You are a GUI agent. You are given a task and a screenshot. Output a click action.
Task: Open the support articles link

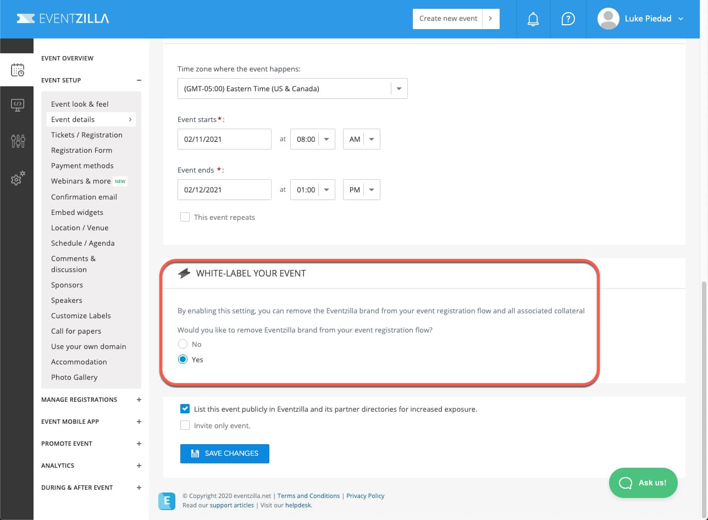(232, 505)
